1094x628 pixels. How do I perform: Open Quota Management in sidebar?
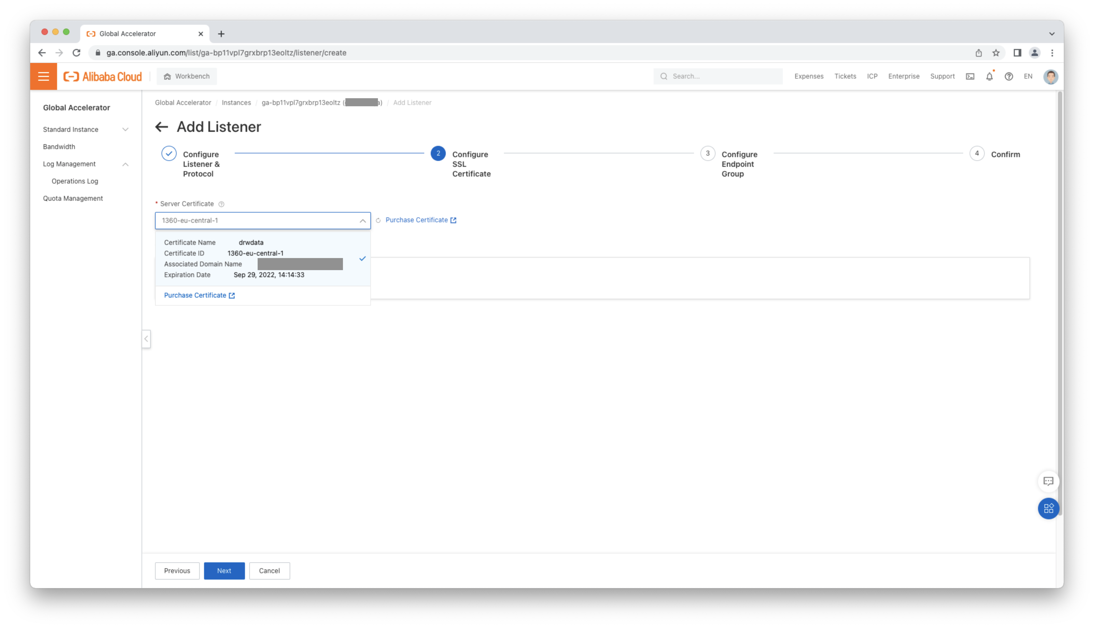(73, 198)
